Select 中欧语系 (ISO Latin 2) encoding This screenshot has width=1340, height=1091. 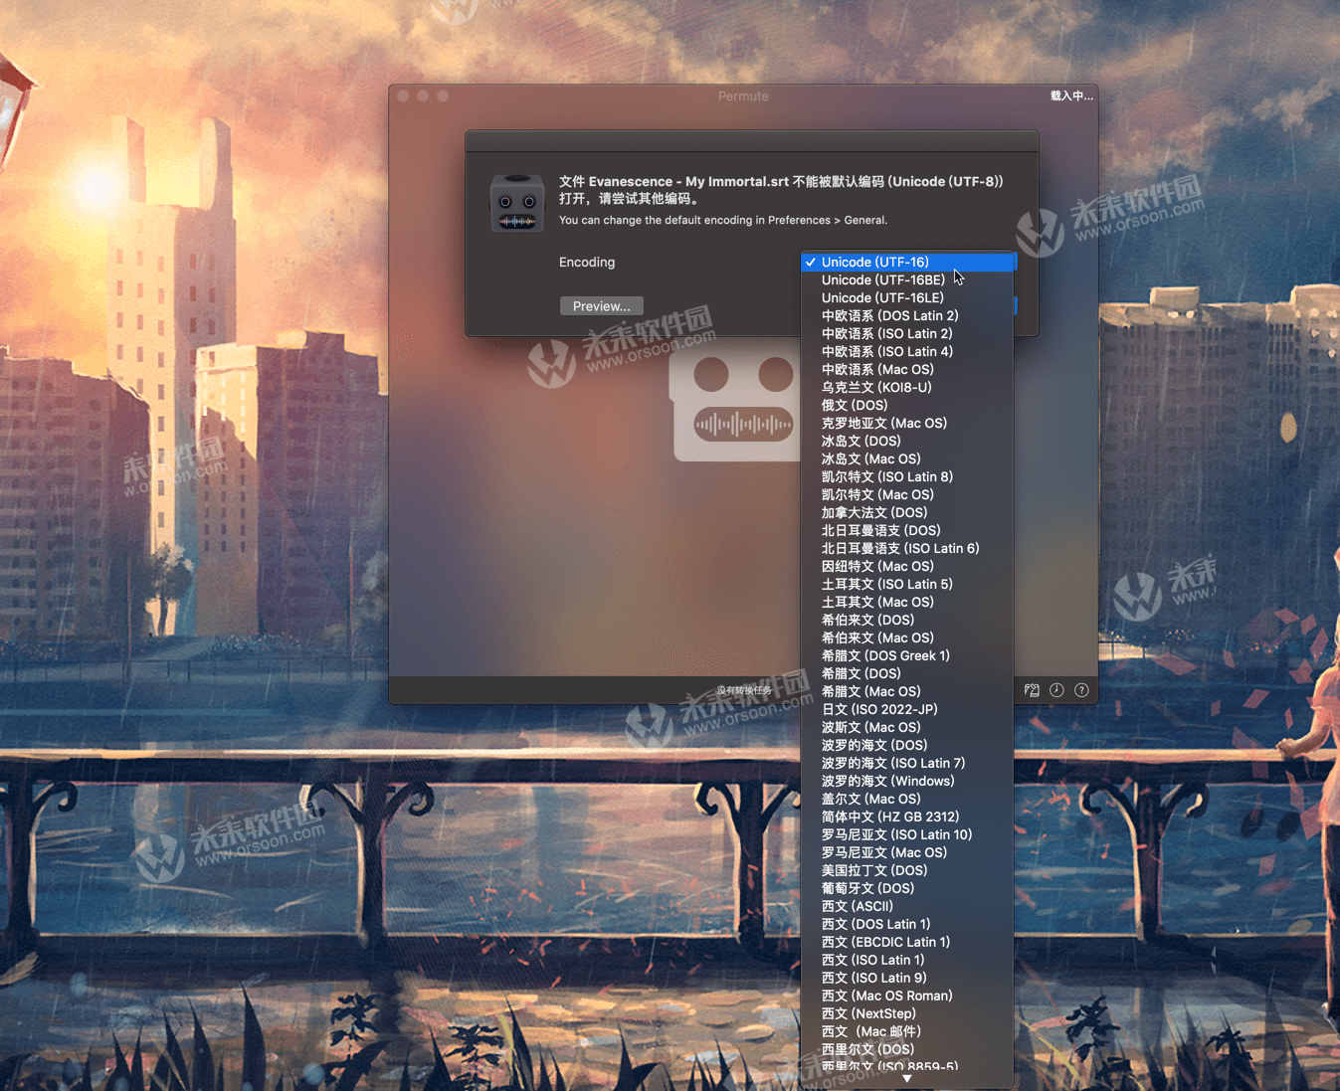coord(907,334)
